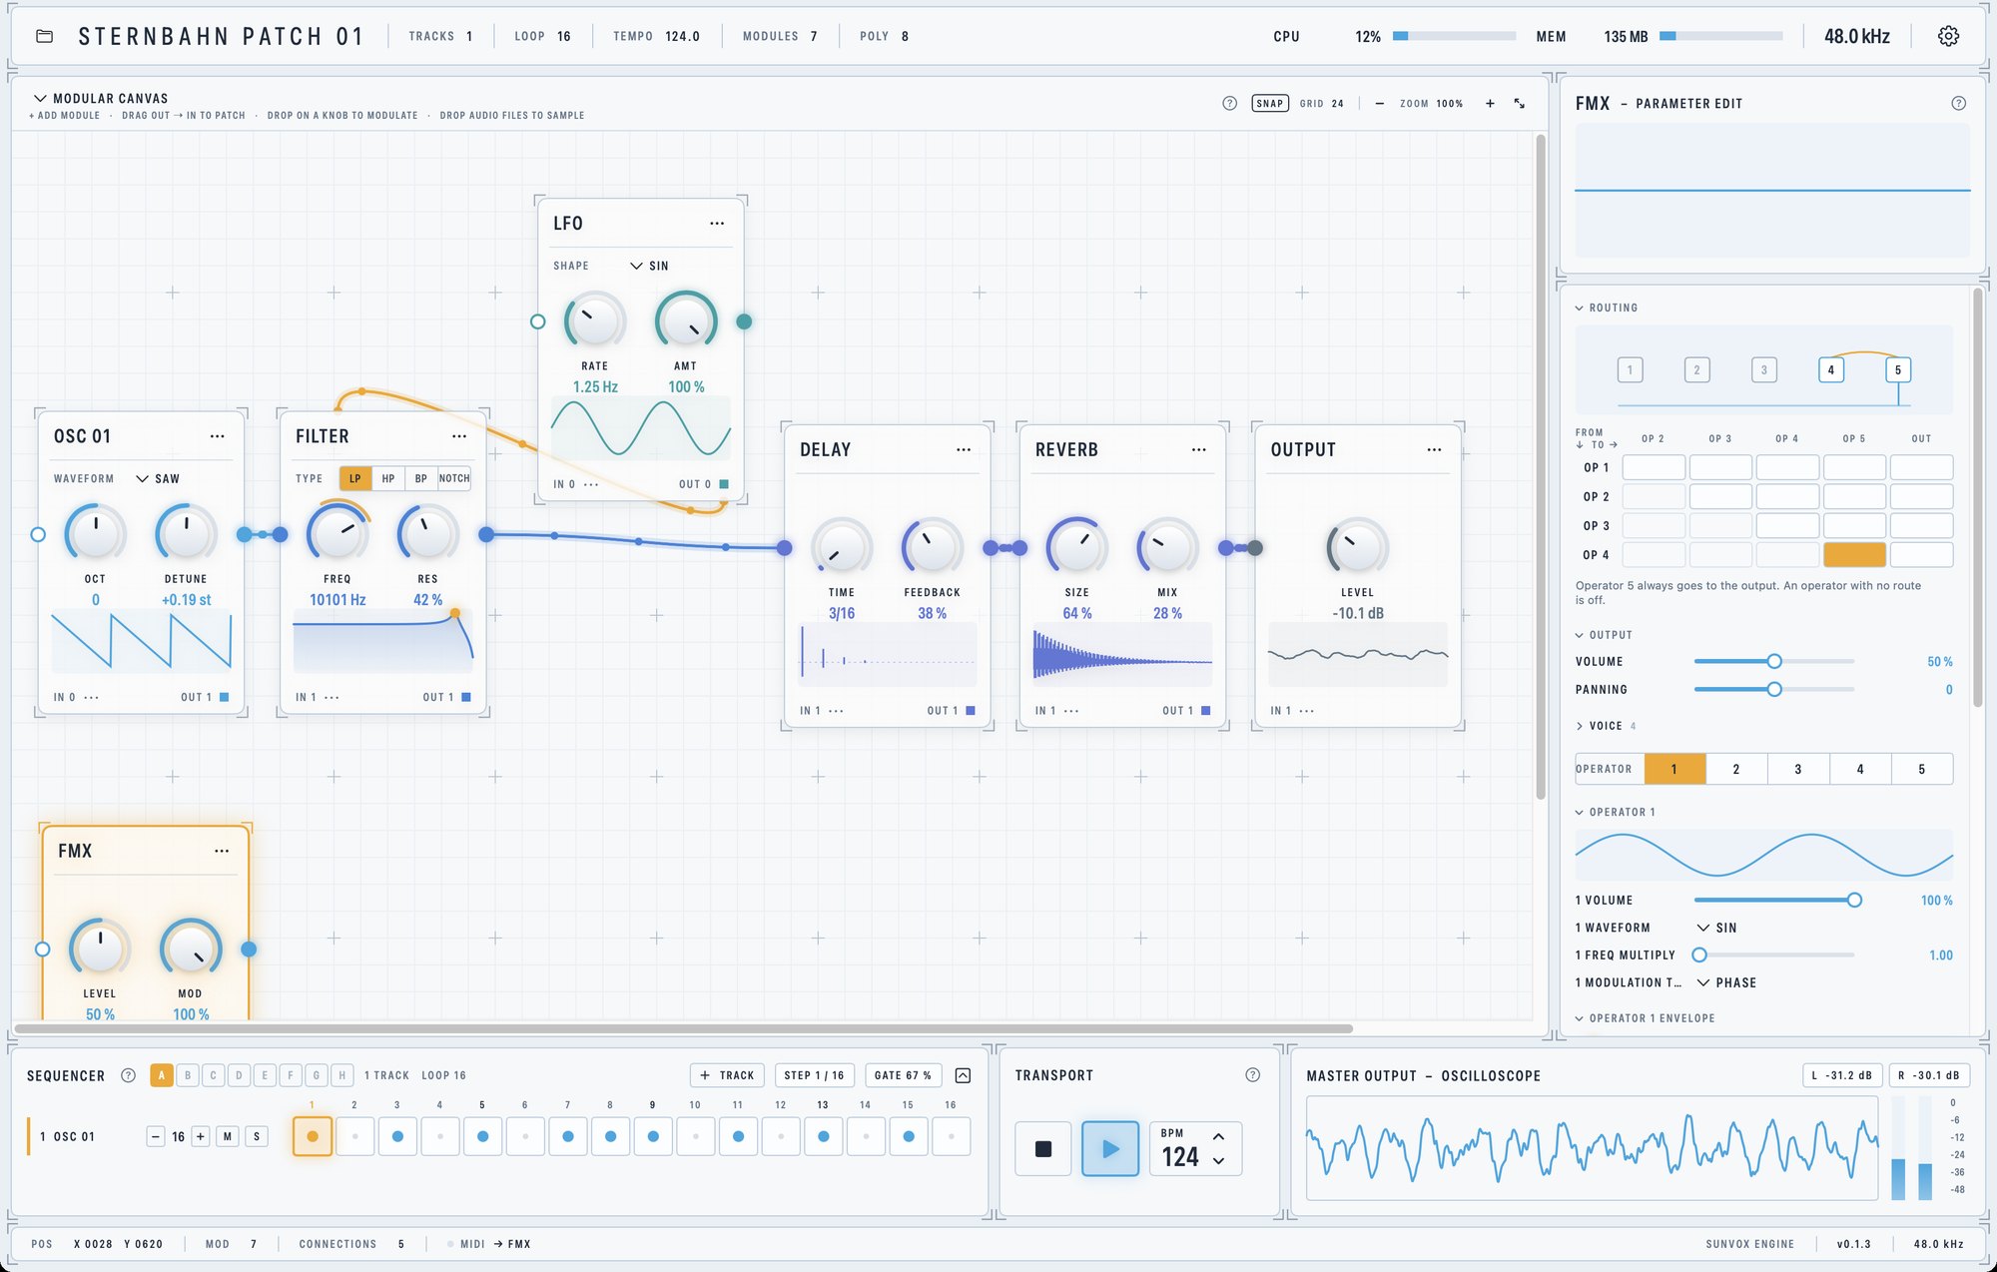Open the LFO shape SIN dropdown
This screenshot has width=1997, height=1272.
pos(650,266)
